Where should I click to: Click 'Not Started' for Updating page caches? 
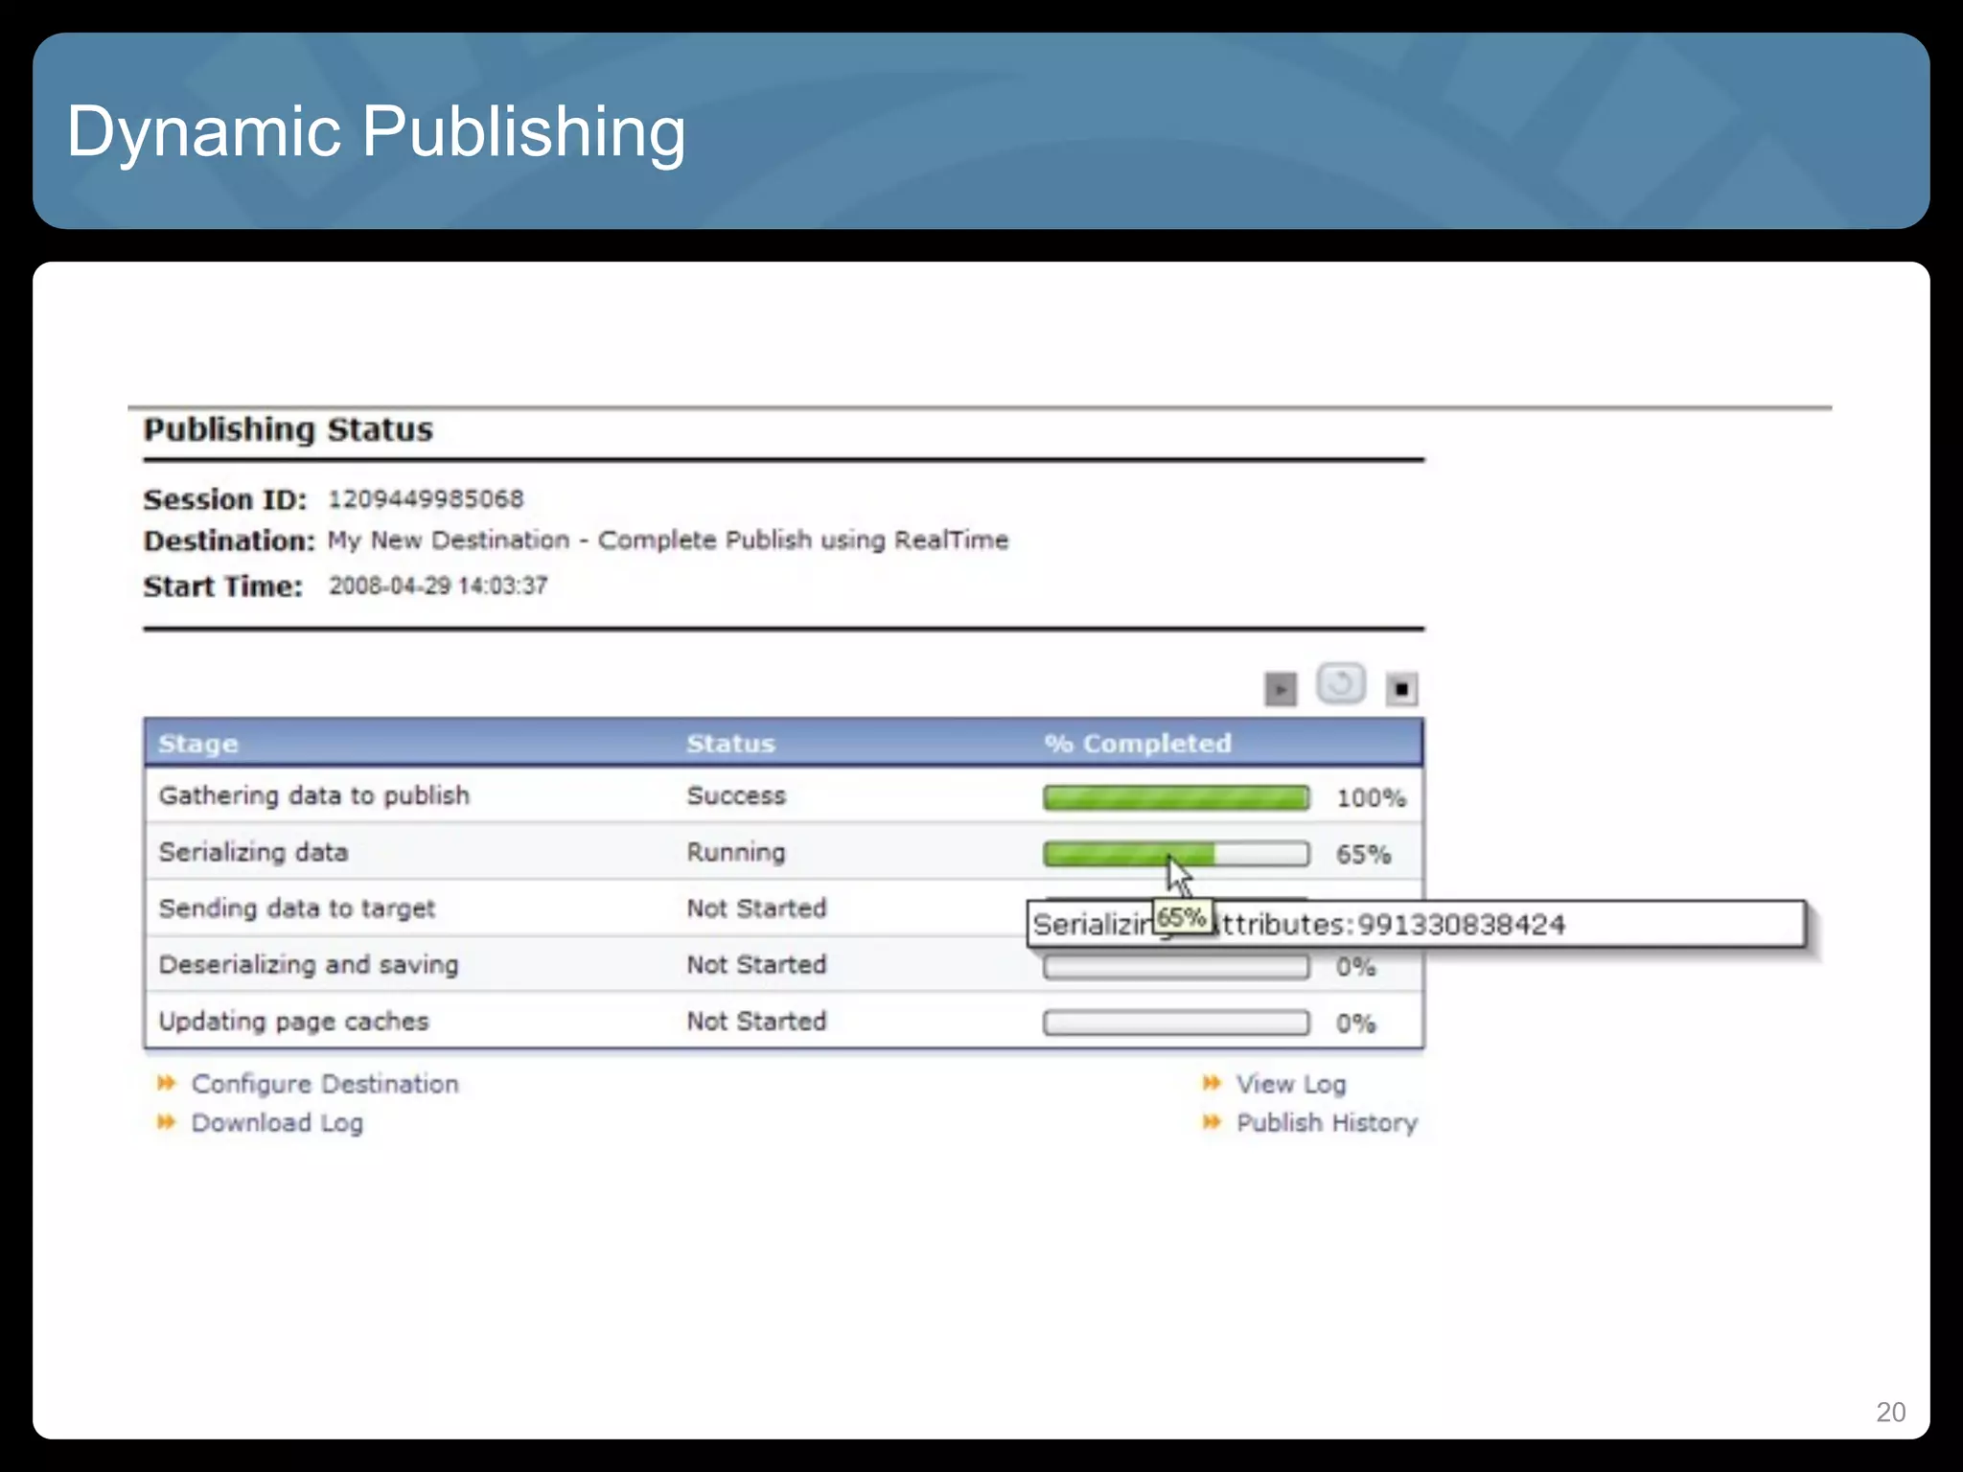(756, 1022)
